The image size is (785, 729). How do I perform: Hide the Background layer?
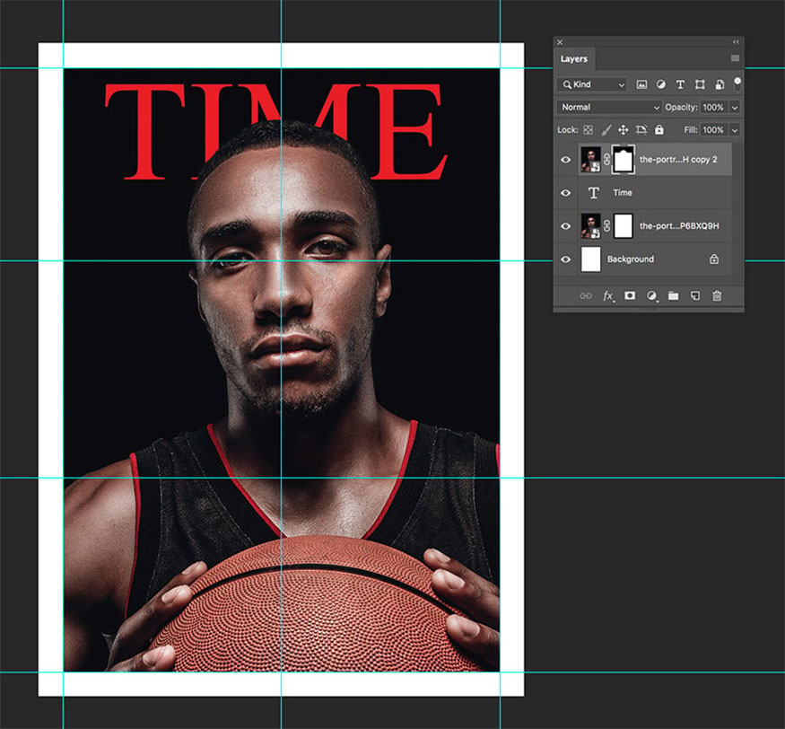click(x=566, y=259)
